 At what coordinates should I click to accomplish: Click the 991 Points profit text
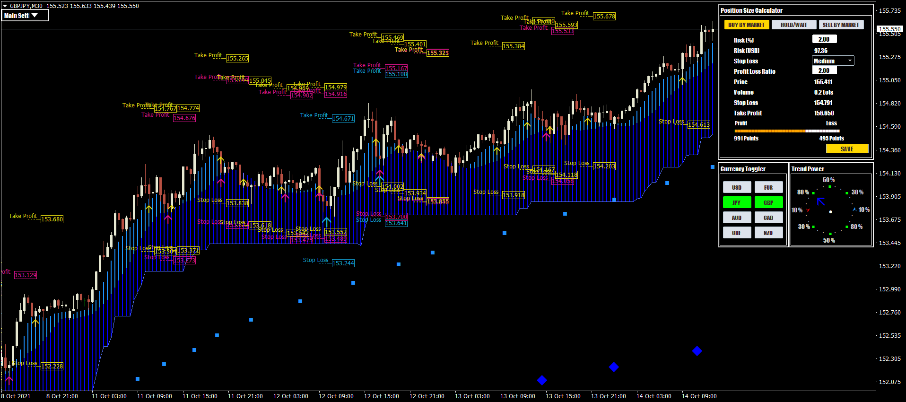(x=746, y=138)
